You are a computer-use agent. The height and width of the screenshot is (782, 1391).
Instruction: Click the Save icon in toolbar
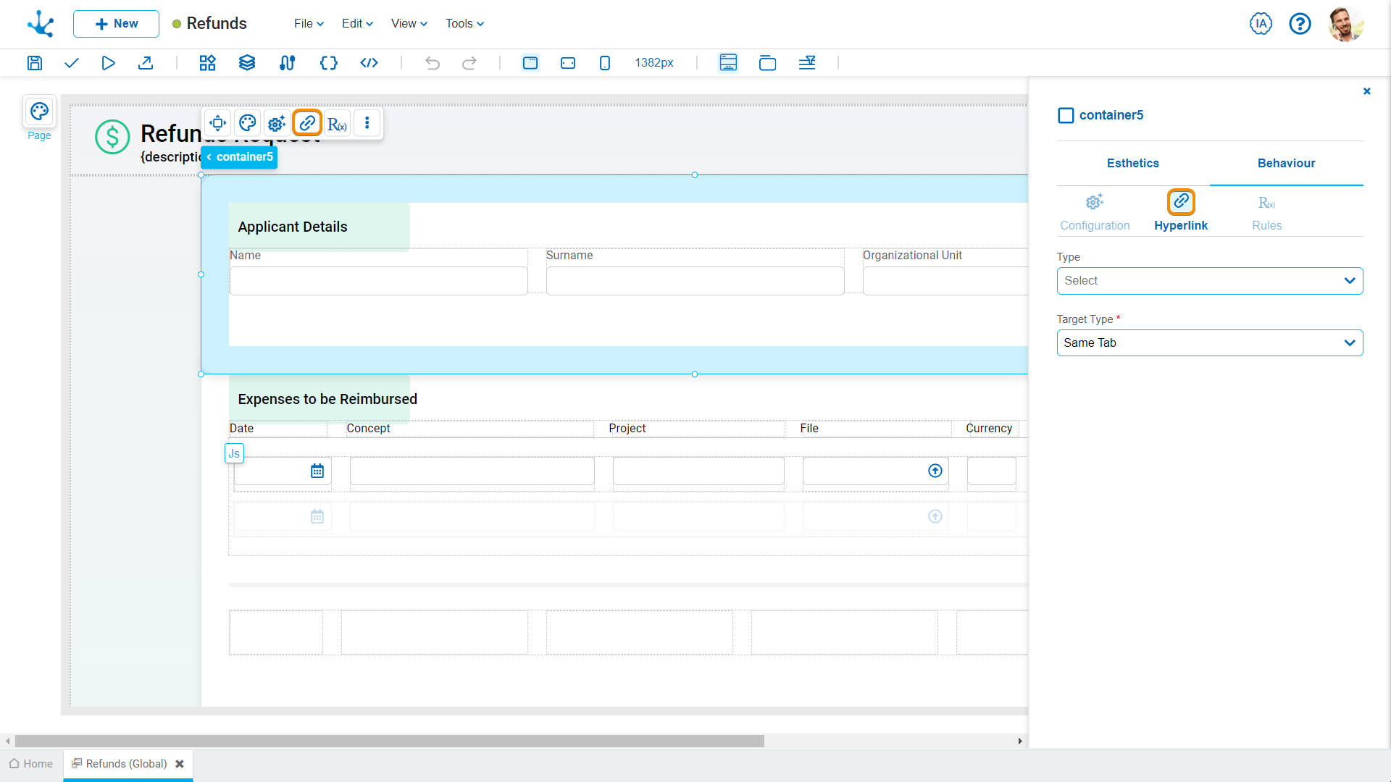click(x=34, y=63)
